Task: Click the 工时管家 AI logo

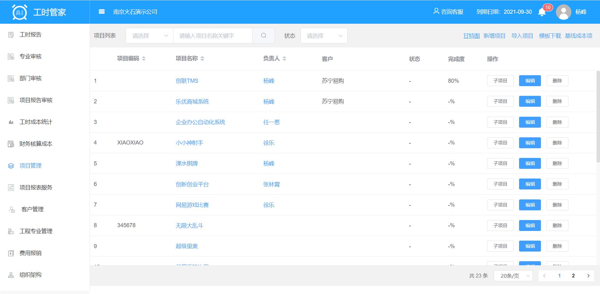Action: (x=20, y=12)
